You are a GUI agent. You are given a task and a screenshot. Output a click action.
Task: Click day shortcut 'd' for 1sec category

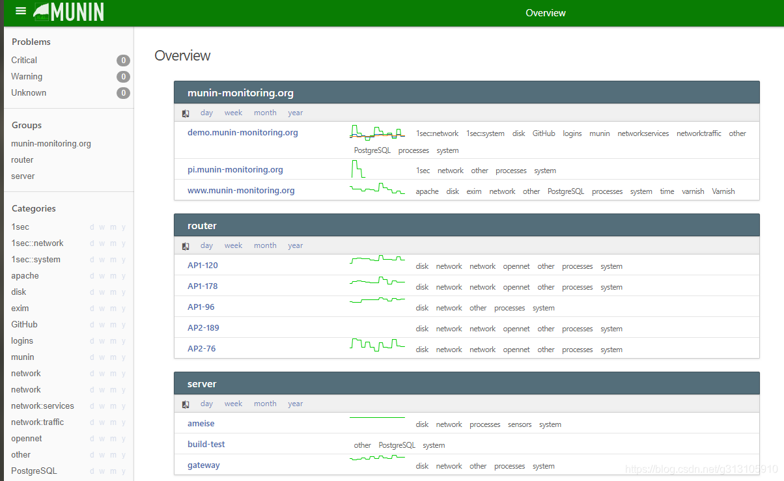[x=92, y=227]
